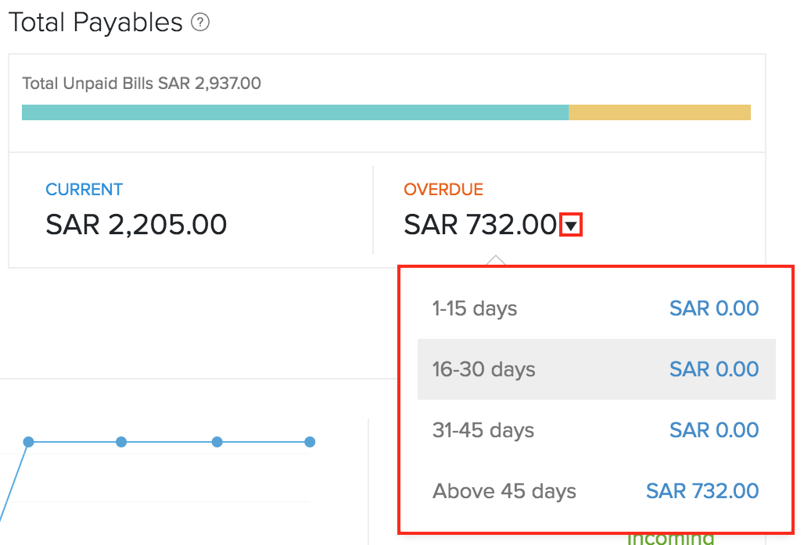Click the CURRENT label
This screenshot has height=545, width=804.
[x=84, y=190]
